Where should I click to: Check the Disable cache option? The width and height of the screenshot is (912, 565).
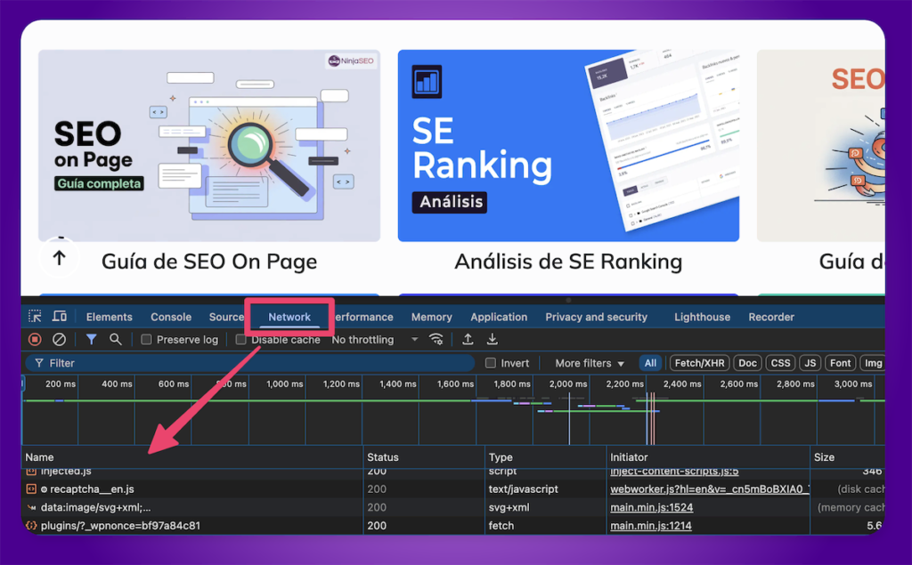click(241, 340)
